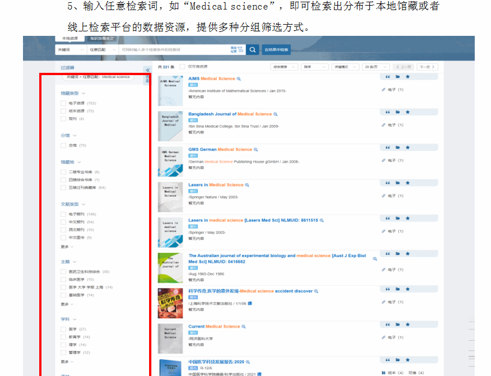
Task: Open the 关键词 search field dropdown
Action: 69,50
